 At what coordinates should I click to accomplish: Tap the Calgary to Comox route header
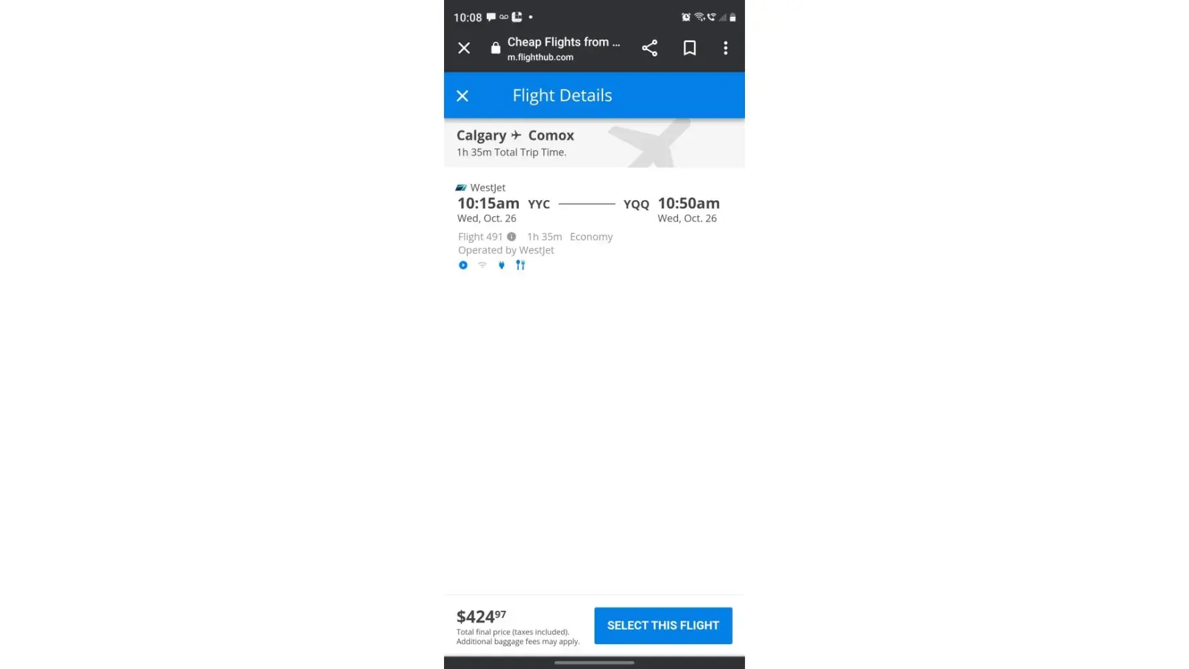(x=516, y=136)
